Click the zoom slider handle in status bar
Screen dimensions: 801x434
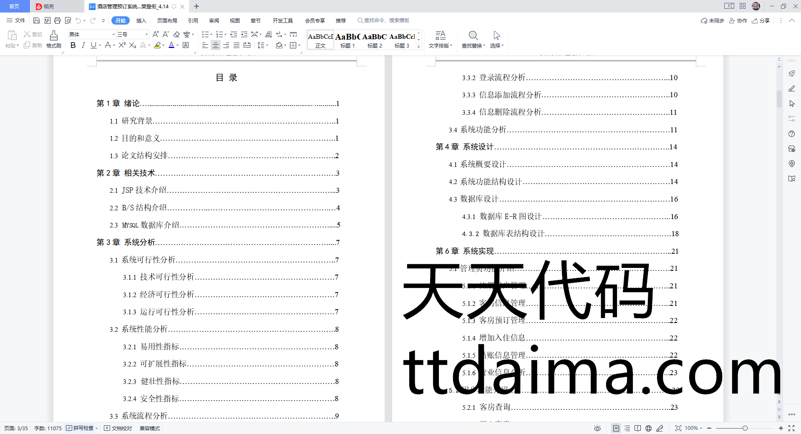(x=745, y=428)
